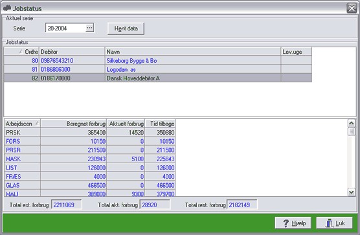
Task: Click the Jobstatus title bar app icon
Action: (7, 8)
